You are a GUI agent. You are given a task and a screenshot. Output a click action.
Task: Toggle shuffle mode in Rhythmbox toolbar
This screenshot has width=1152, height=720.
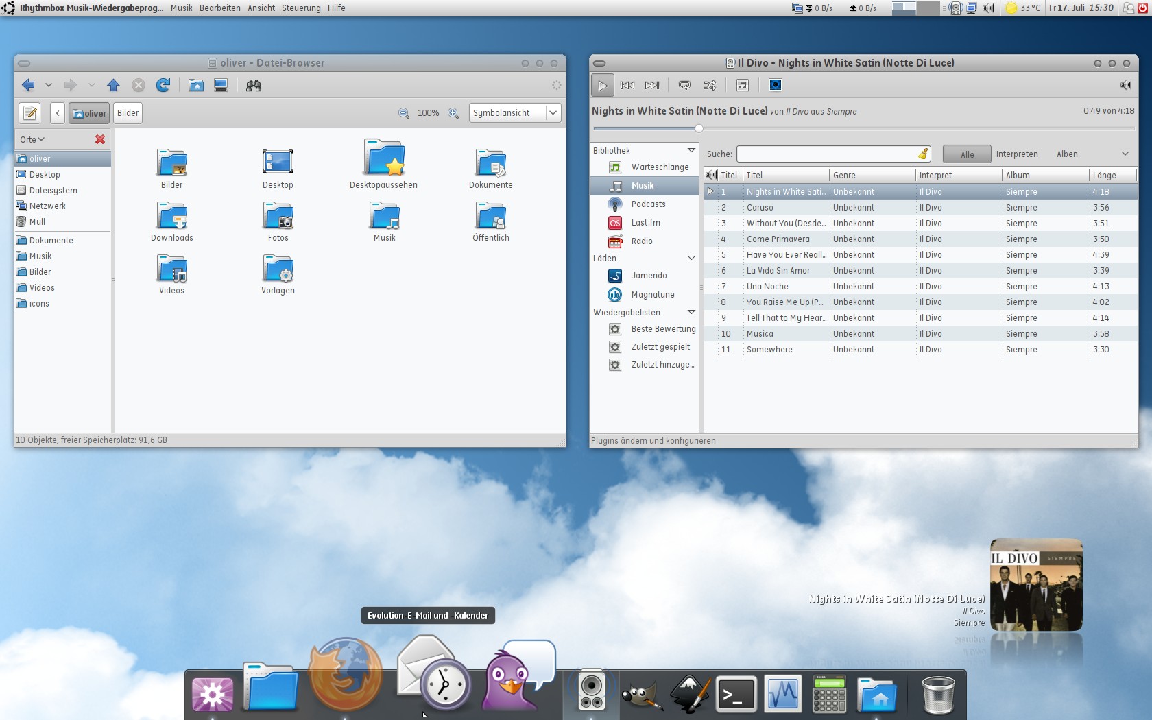(710, 86)
